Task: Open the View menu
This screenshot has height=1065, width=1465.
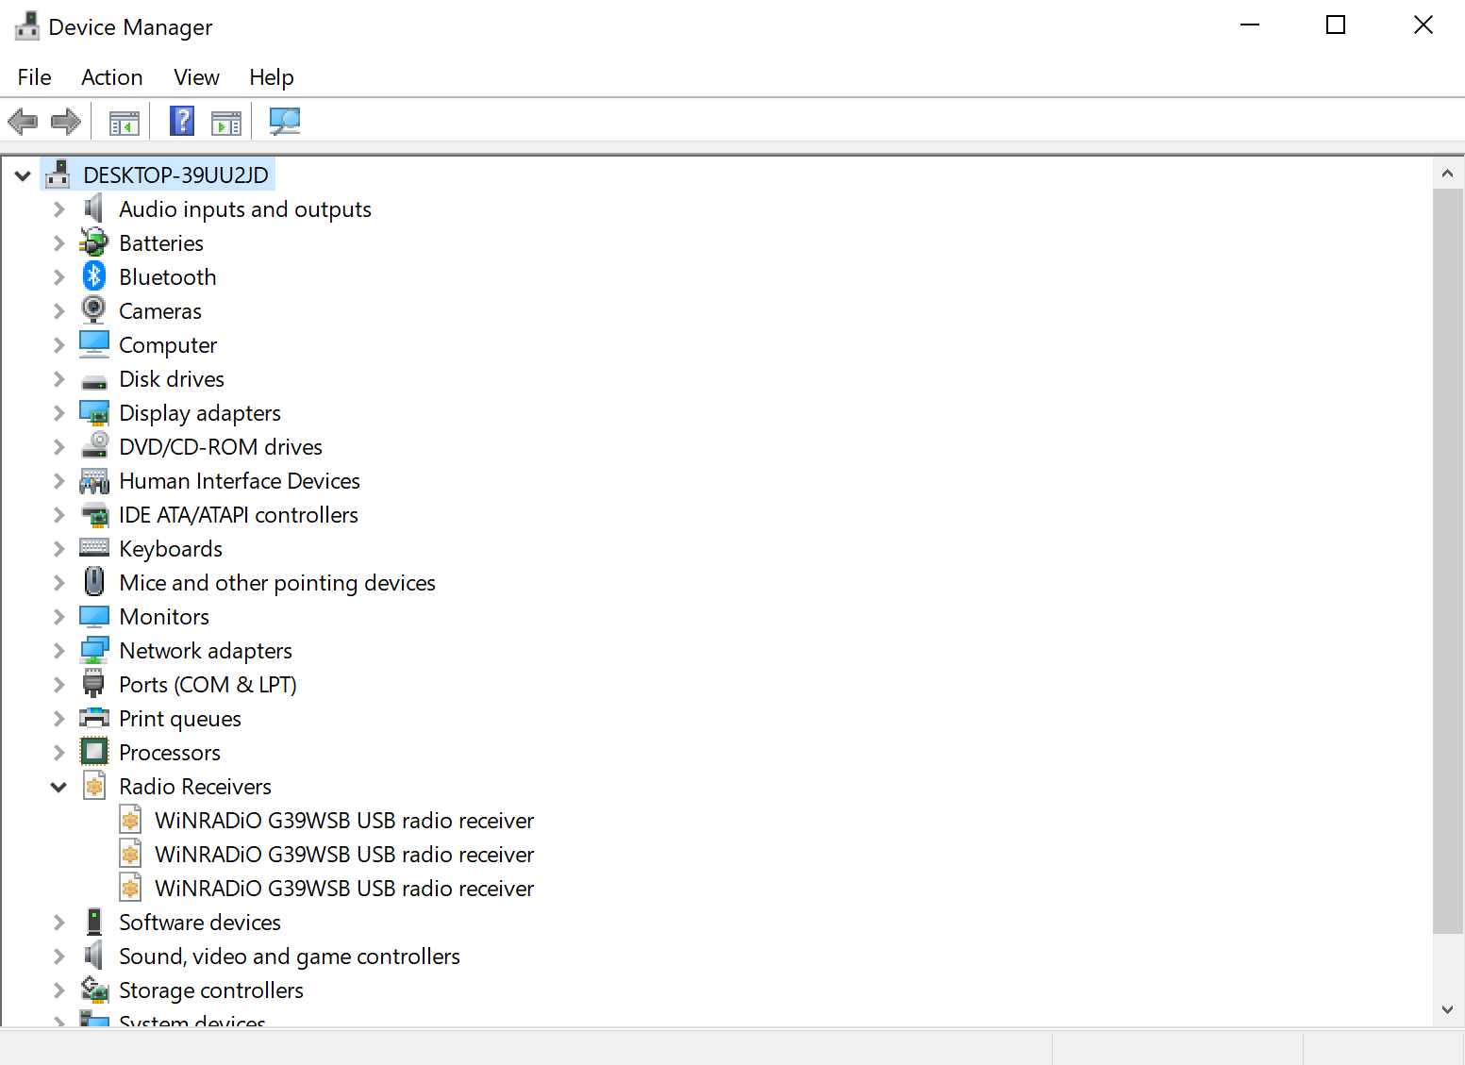Action: coord(196,77)
